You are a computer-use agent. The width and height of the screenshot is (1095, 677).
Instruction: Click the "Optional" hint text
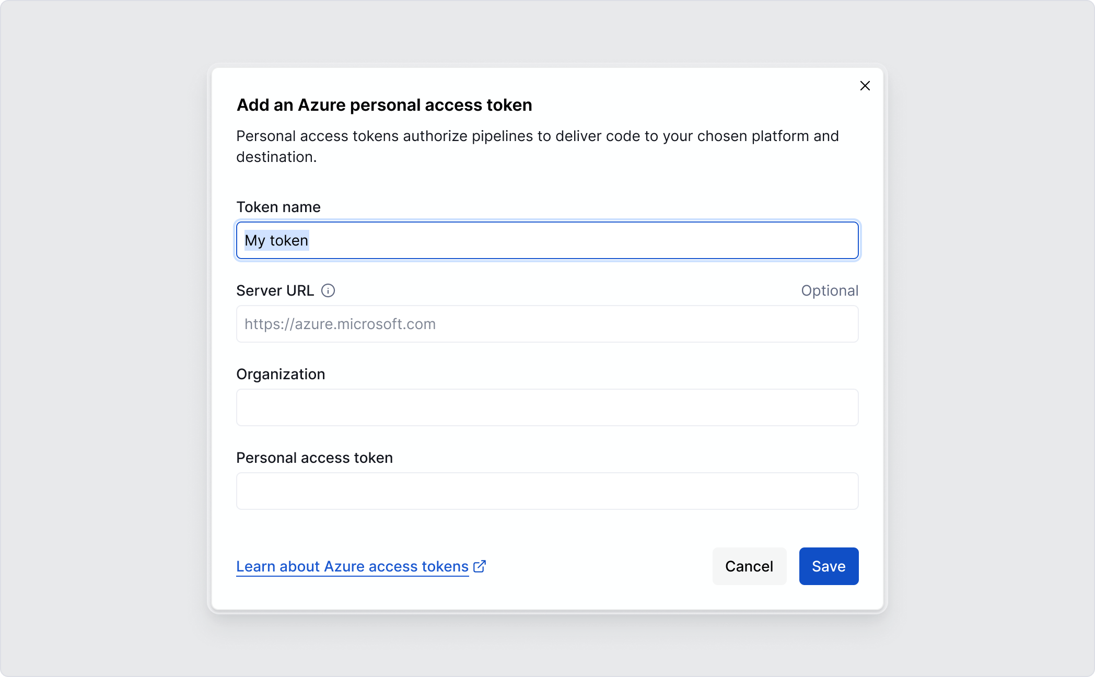(x=830, y=290)
